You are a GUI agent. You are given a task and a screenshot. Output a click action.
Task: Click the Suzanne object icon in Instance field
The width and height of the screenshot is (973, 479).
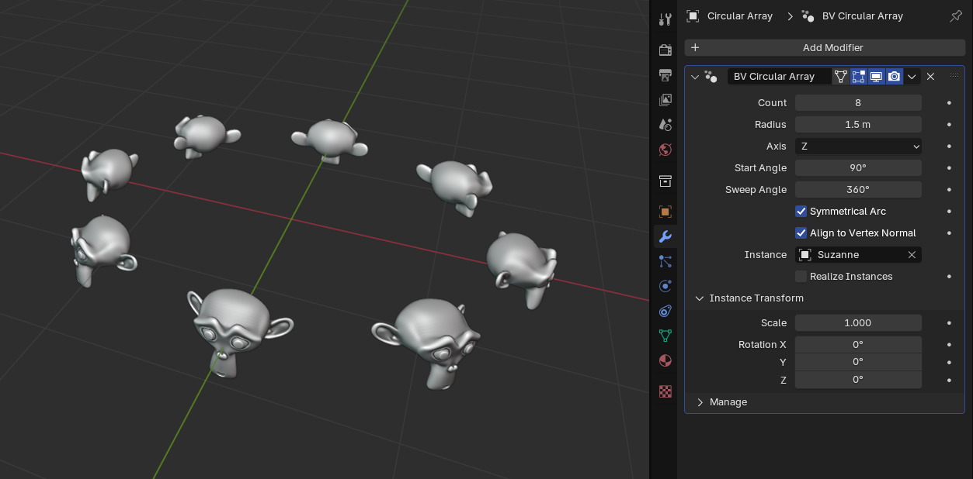(x=805, y=255)
